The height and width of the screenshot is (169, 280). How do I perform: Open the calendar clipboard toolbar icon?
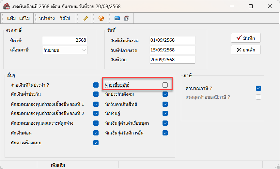[127, 19]
